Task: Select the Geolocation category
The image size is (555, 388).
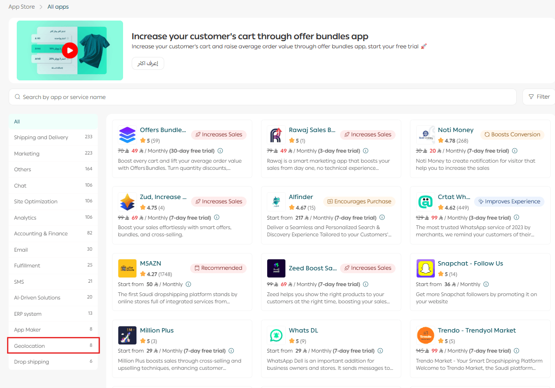Action: click(x=53, y=345)
